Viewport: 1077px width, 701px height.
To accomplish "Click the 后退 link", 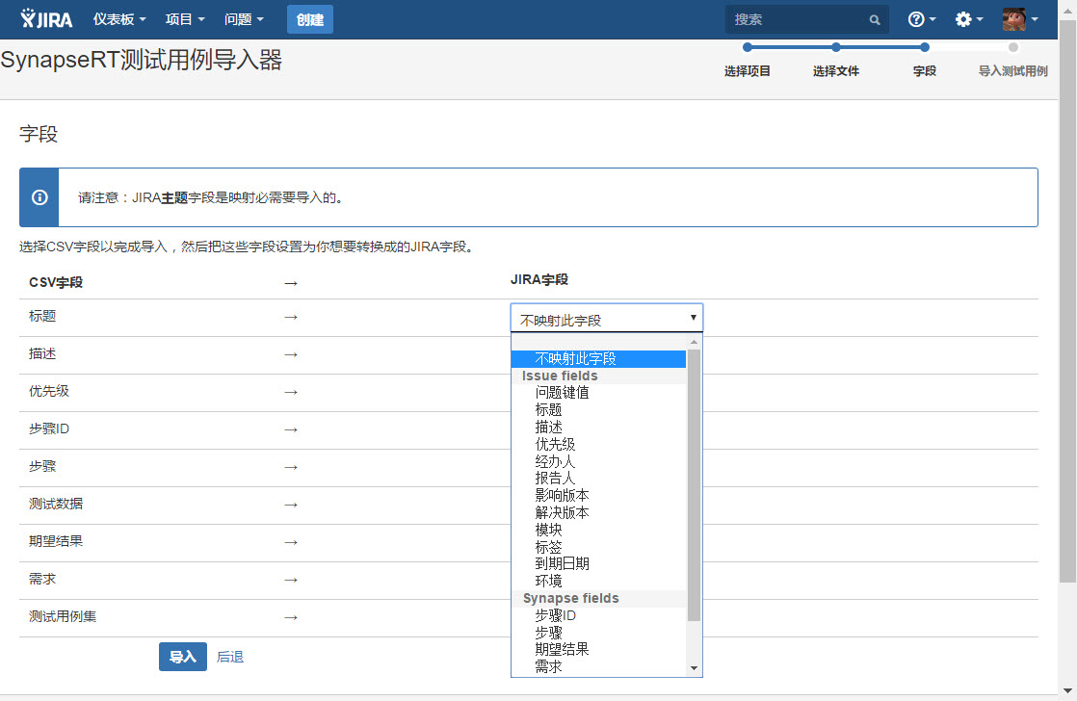I will click(230, 657).
